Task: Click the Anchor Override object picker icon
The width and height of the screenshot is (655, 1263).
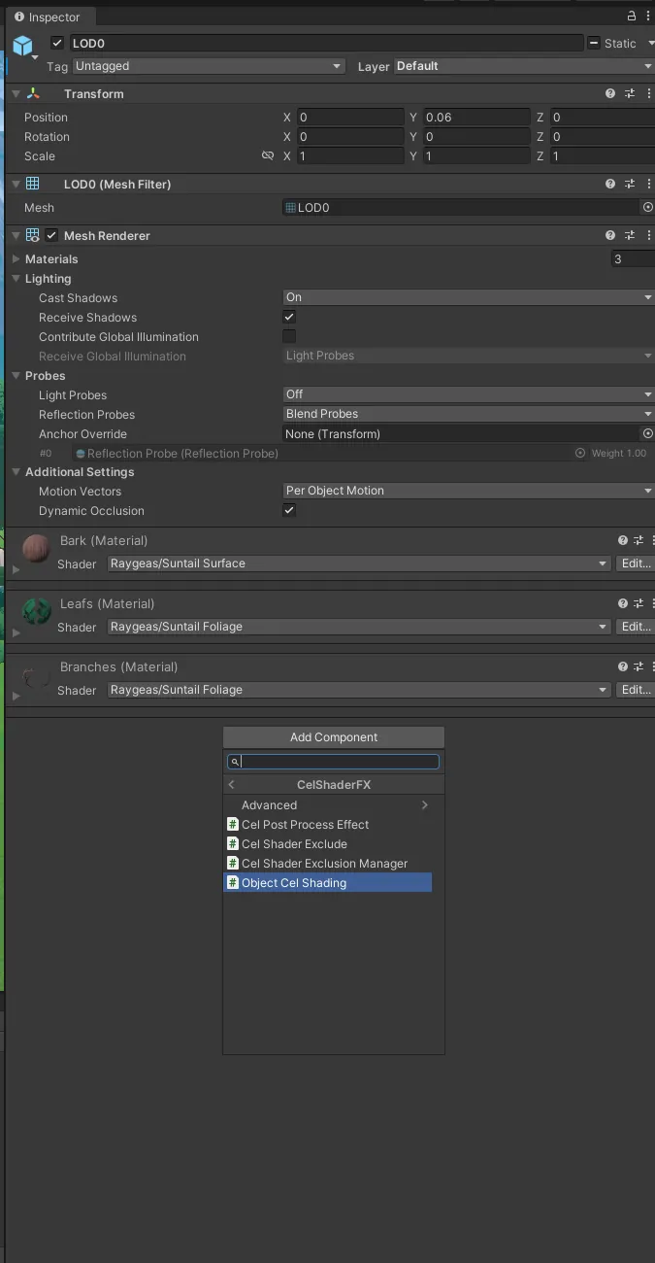Action: (648, 433)
